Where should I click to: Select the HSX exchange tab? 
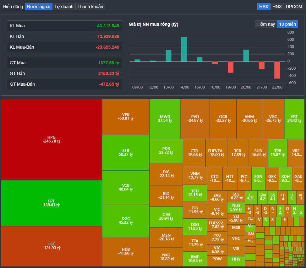pyautogui.click(x=264, y=7)
